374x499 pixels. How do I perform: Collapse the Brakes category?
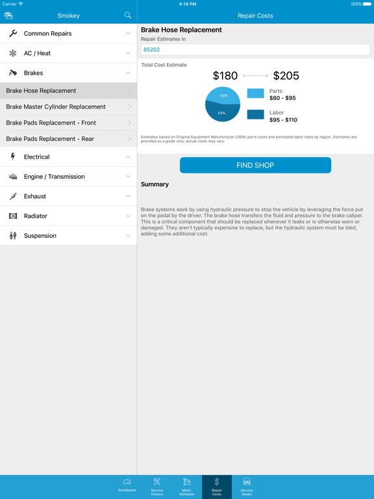point(68,73)
